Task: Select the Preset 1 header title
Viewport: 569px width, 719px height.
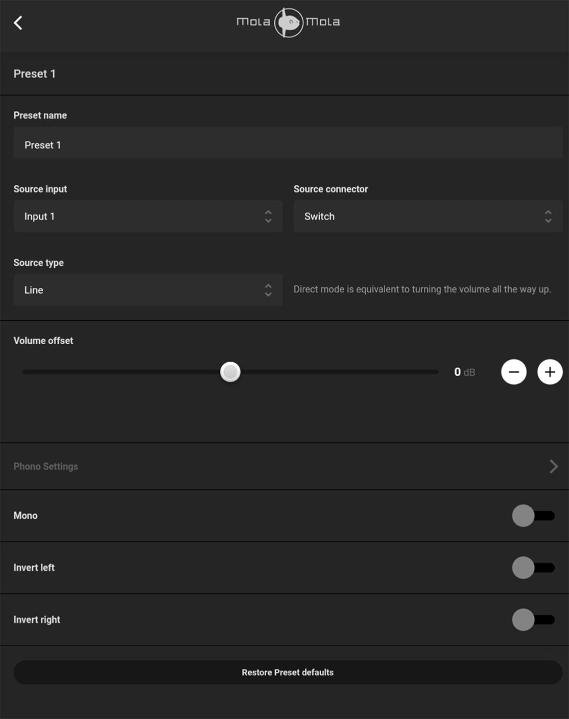Action: click(x=35, y=74)
